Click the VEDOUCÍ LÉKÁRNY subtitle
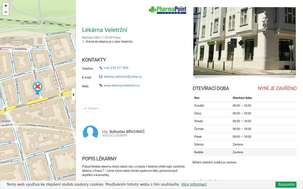The image size is (303, 189). [x=114, y=135]
